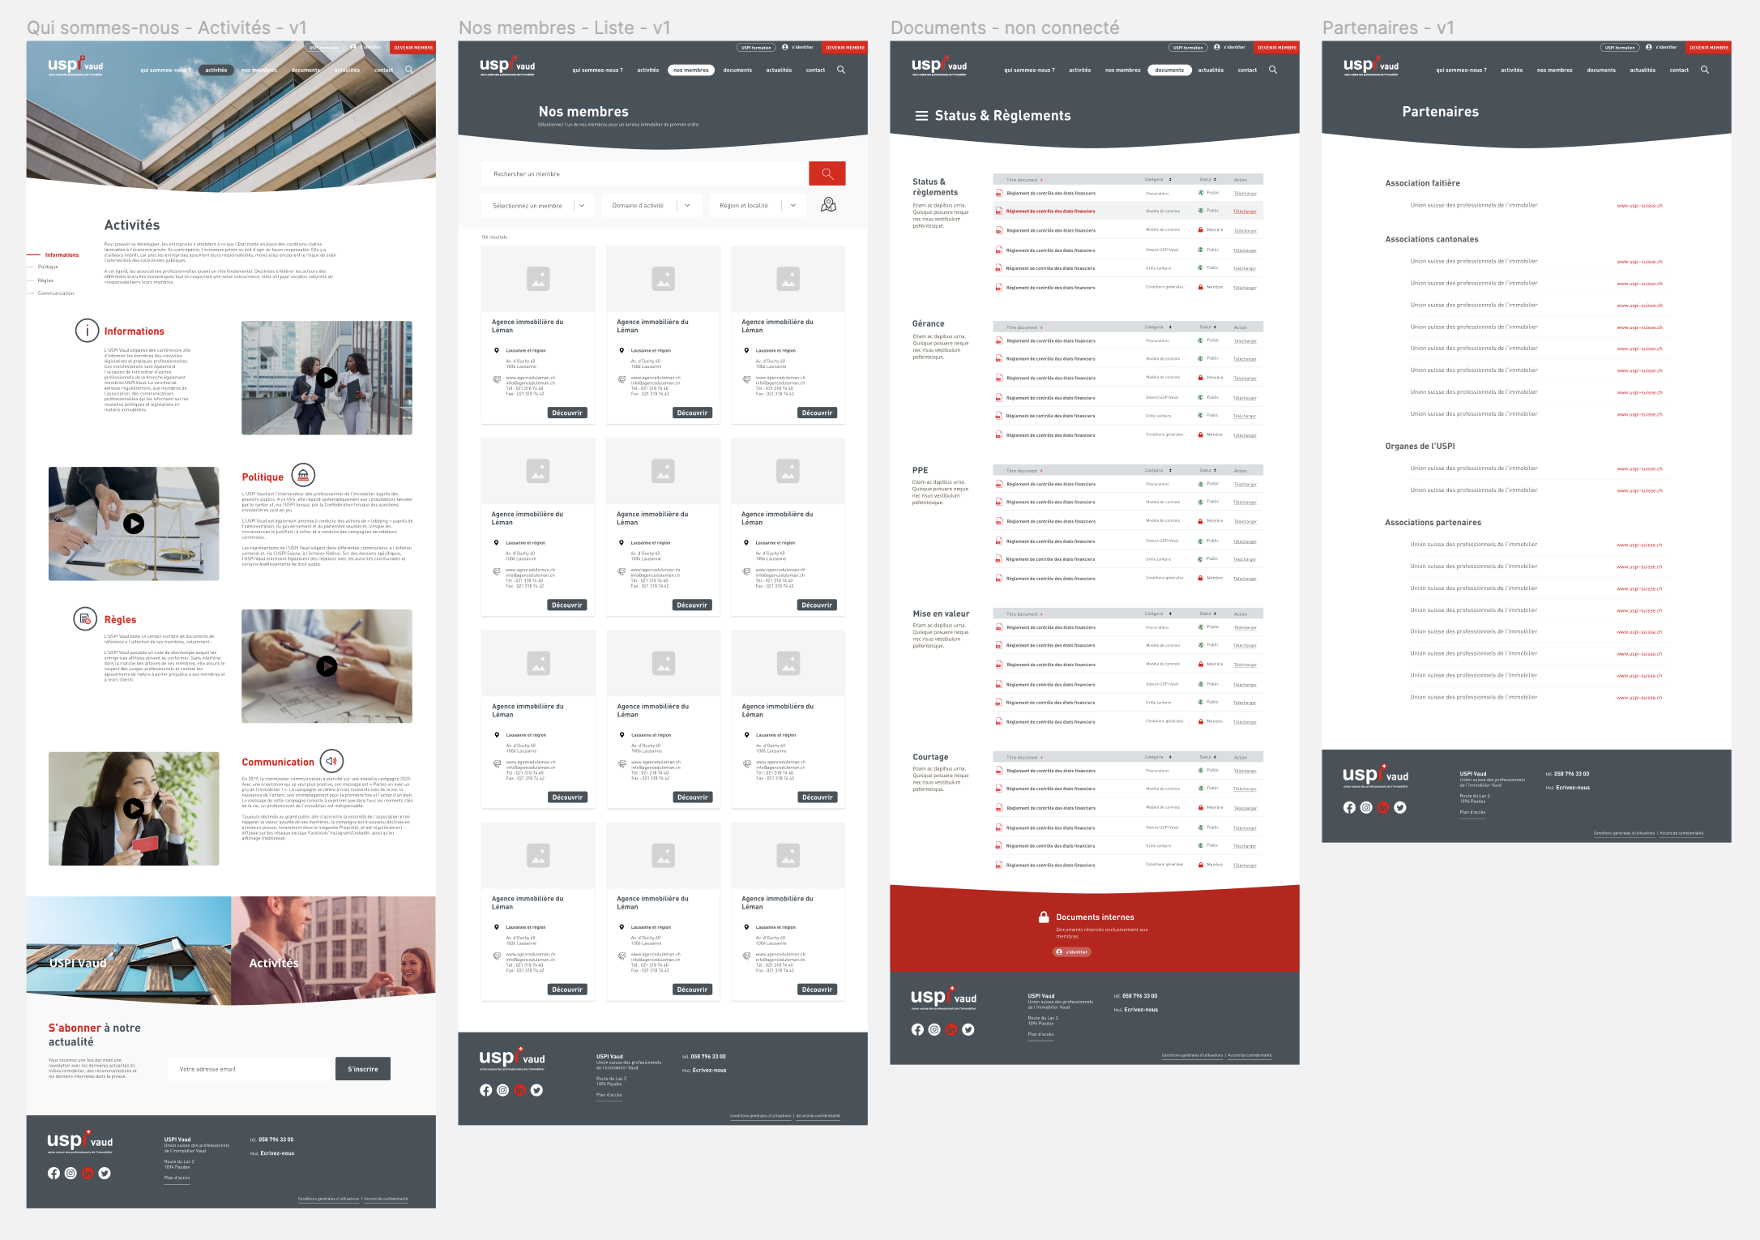Expand the Région et localité dropdown

tap(758, 206)
